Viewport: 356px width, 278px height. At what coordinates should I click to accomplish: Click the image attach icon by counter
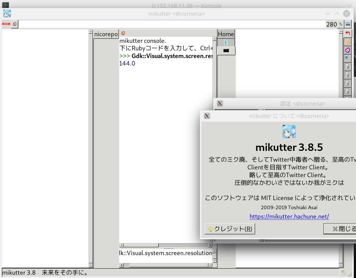[348, 24]
